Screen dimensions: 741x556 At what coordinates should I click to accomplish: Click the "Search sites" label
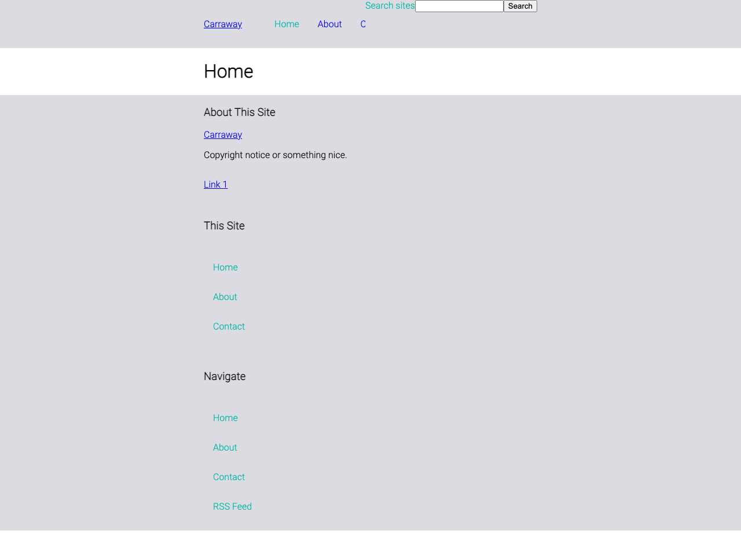(x=390, y=6)
